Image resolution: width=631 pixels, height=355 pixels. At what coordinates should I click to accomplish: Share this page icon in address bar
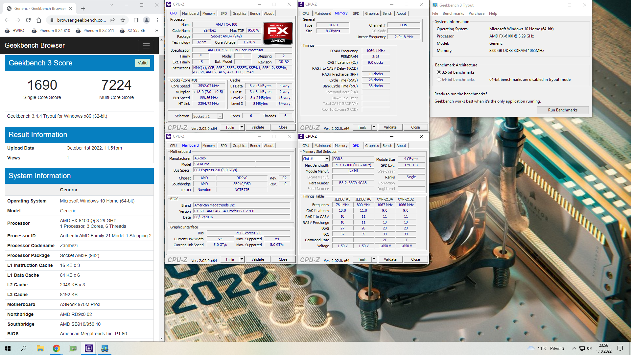[112, 20]
